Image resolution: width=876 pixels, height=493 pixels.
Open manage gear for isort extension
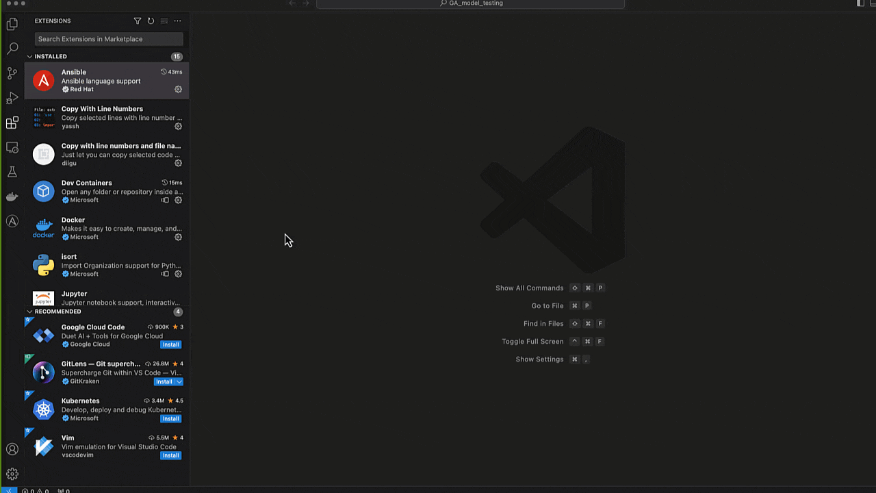pos(178,274)
